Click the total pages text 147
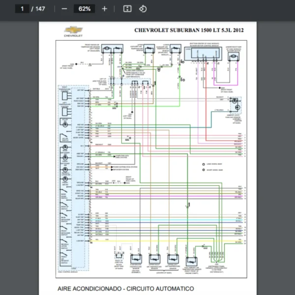The height and width of the screenshot is (295, 295). click(x=40, y=9)
